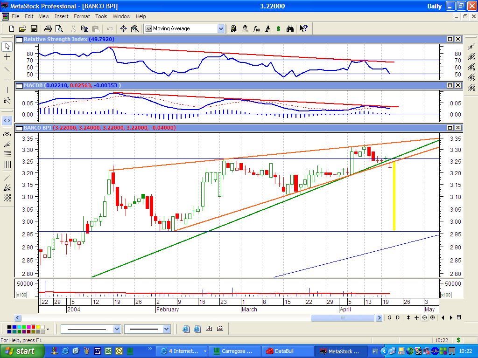Open the Format menu
The width and height of the screenshot is (478, 358).
[x=82, y=16]
